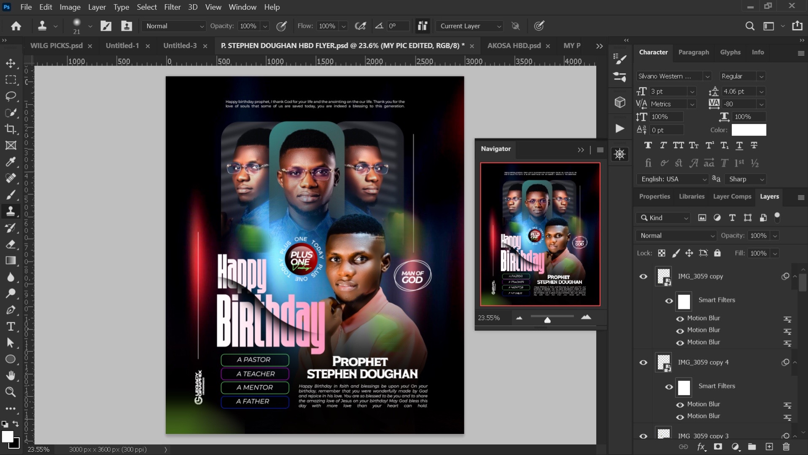Viewport: 808px width, 455px height.
Task: Select the Eyedropper tool
Action: click(11, 162)
